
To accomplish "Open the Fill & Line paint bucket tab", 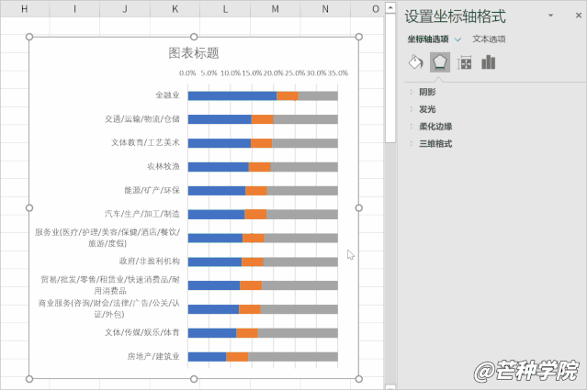I will pos(415,62).
